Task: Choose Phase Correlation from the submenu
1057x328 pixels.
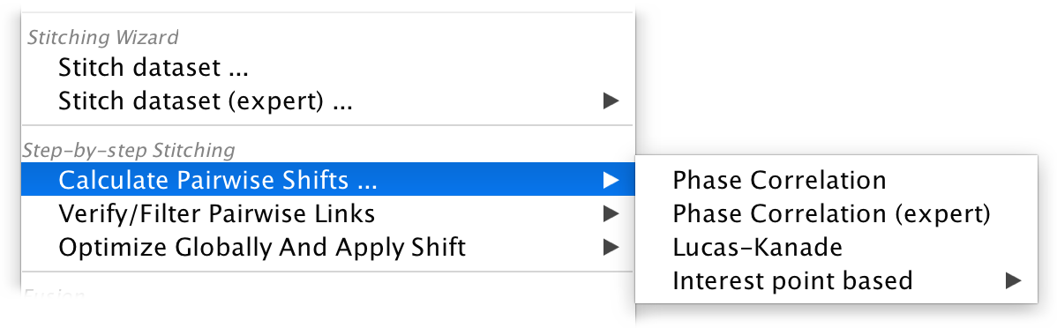Action: pyautogui.click(x=836, y=180)
